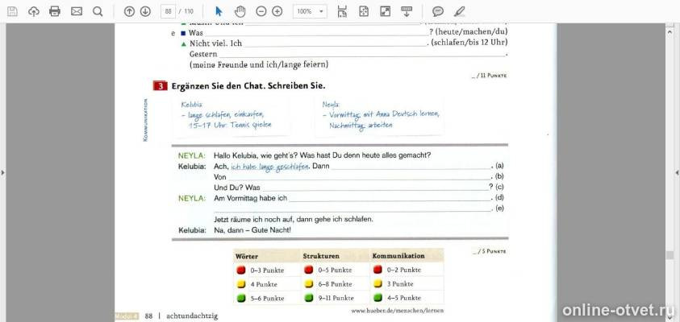This screenshot has width=680, height=322.
Task: Select the highlighter pen tool
Action: 459,12
